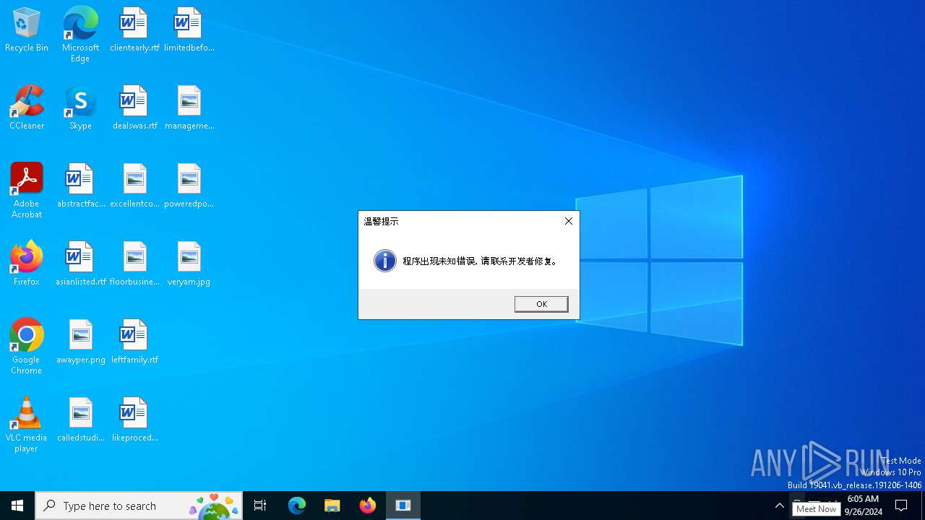Launch Edge from the taskbar

(296, 506)
